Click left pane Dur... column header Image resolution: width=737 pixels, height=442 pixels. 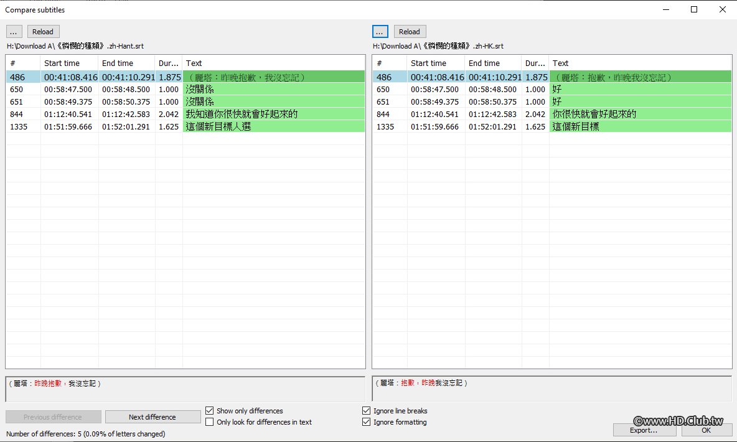pyautogui.click(x=169, y=63)
